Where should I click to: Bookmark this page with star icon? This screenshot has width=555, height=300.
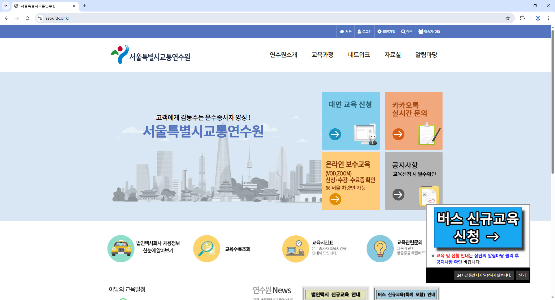(x=508, y=18)
